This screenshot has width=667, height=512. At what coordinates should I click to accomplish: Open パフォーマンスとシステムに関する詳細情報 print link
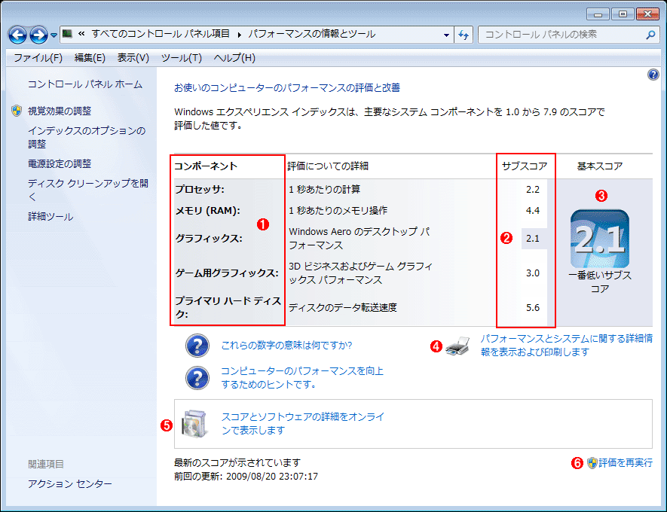pos(567,345)
